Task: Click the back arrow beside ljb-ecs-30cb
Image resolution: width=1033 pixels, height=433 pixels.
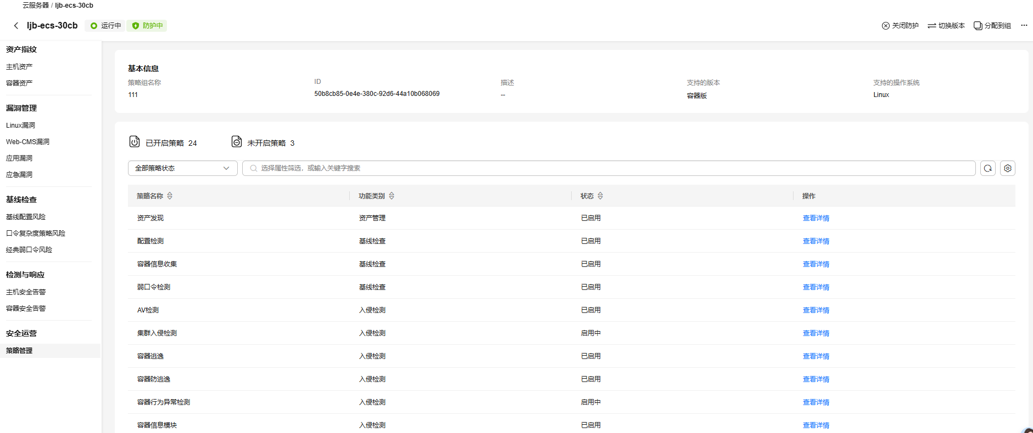Action: tap(16, 26)
